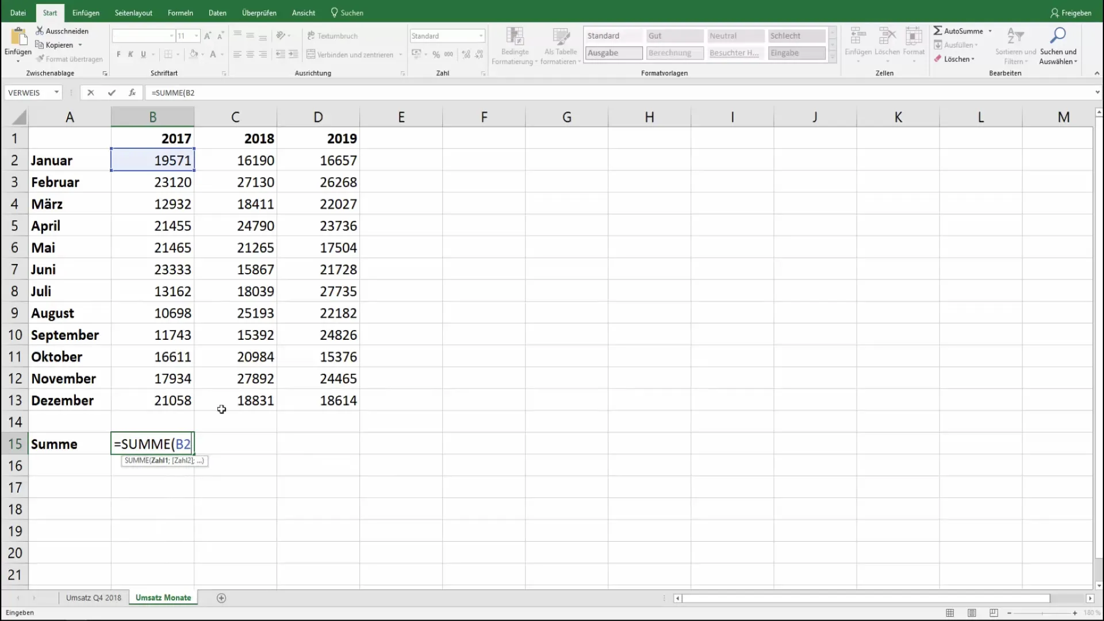Open Zwischenablage dialog launcher
This screenshot has height=621, width=1104.
click(105, 74)
